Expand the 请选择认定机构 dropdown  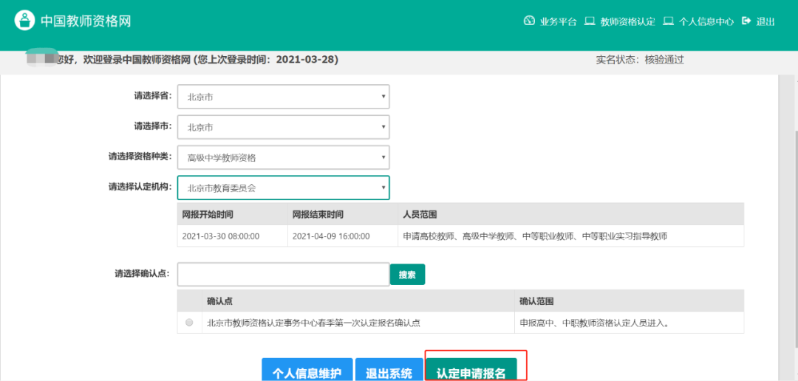pos(283,188)
